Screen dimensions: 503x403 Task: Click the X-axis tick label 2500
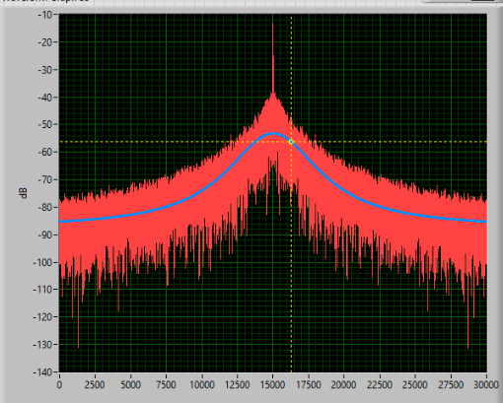(x=95, y=384)
